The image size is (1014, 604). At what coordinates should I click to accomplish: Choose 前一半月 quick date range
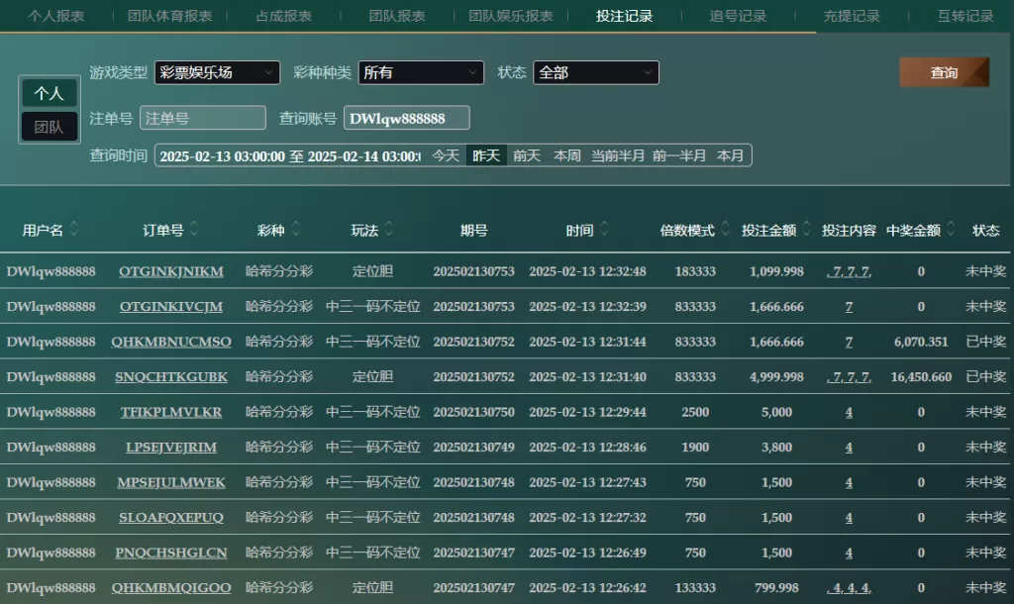point(679,155)
